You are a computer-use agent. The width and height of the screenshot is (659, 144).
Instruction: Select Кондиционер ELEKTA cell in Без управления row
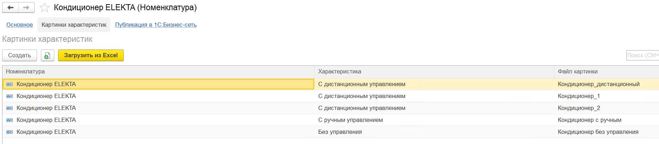(x=158, y=132)
